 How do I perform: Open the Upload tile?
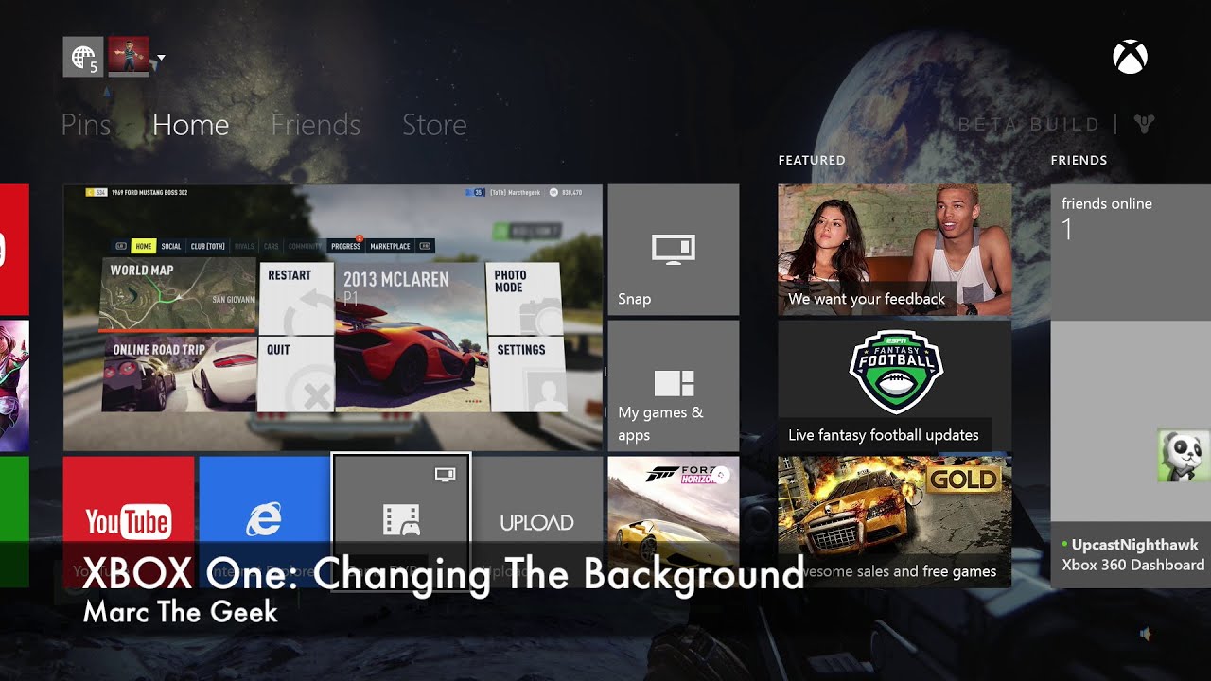coord(537,521)
